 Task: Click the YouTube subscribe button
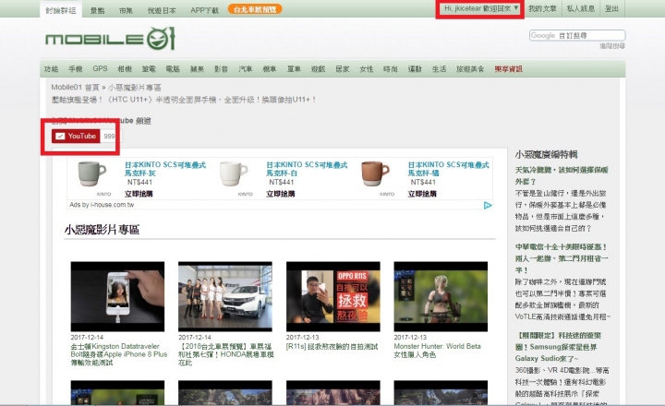tap(76, 136)
